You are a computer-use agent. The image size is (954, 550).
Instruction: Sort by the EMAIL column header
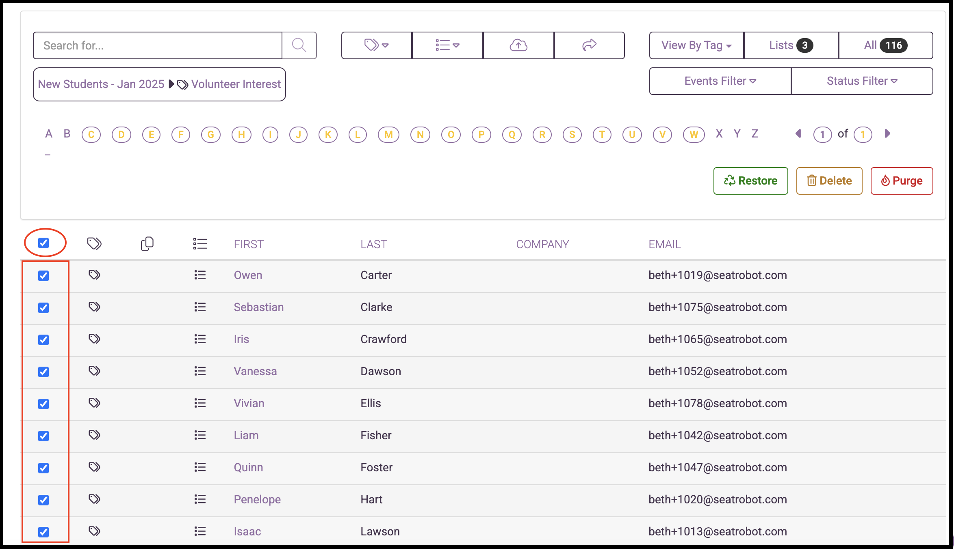tap(664, 244)
